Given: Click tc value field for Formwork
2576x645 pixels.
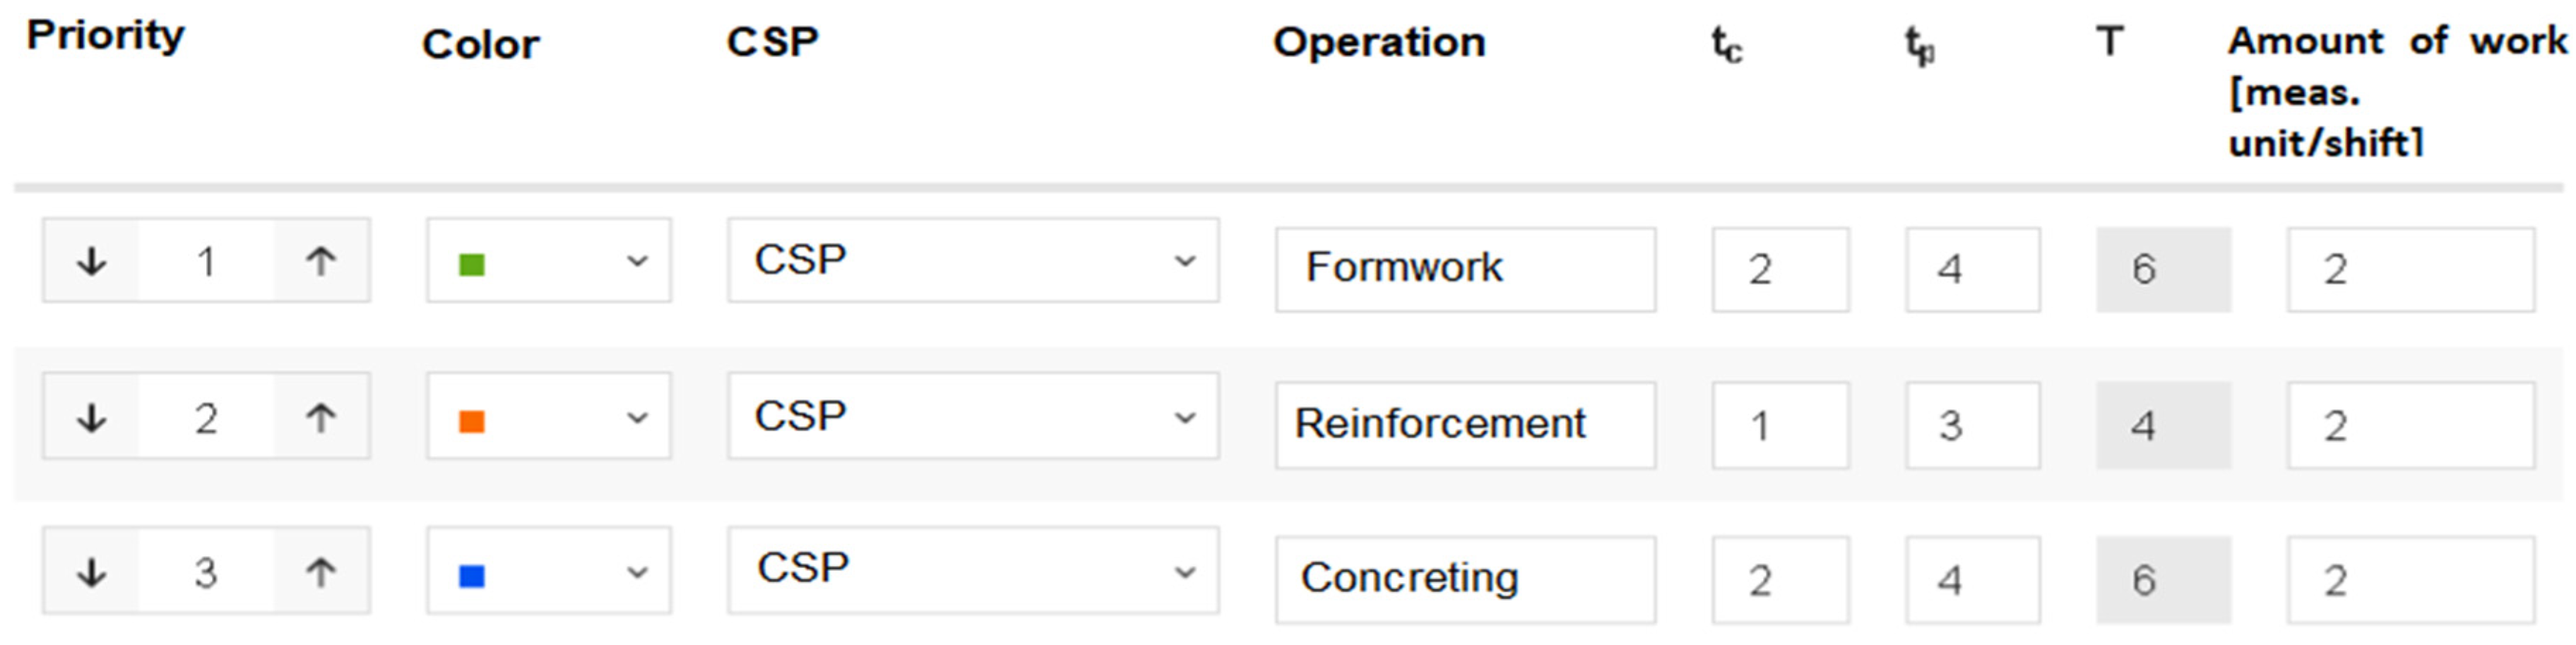Looking at the screenshot, I should (1779, 270).
